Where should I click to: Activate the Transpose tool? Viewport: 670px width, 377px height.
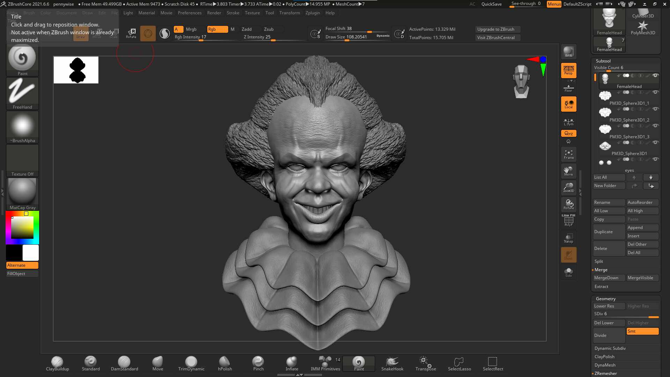coord(425,364)
